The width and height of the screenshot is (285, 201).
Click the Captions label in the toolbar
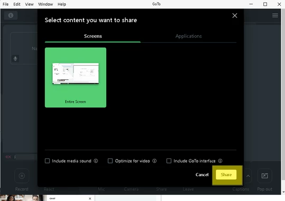tap(241, 189)
